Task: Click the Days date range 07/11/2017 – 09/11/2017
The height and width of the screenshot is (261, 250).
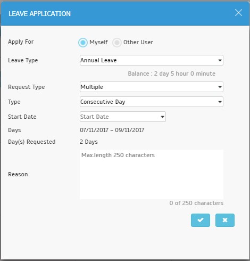Action: (112, 130)
